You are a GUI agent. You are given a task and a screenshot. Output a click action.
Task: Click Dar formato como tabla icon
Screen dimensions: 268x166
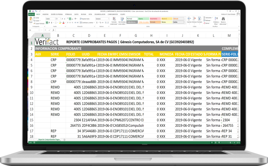click(122, 19)
